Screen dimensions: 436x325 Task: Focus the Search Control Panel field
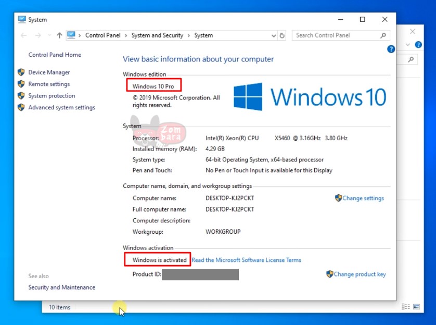[x=341, y=35]
